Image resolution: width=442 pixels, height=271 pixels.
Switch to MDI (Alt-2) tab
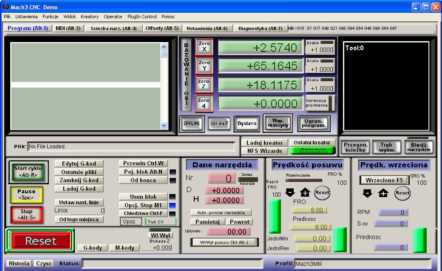[x=68, y=28]
